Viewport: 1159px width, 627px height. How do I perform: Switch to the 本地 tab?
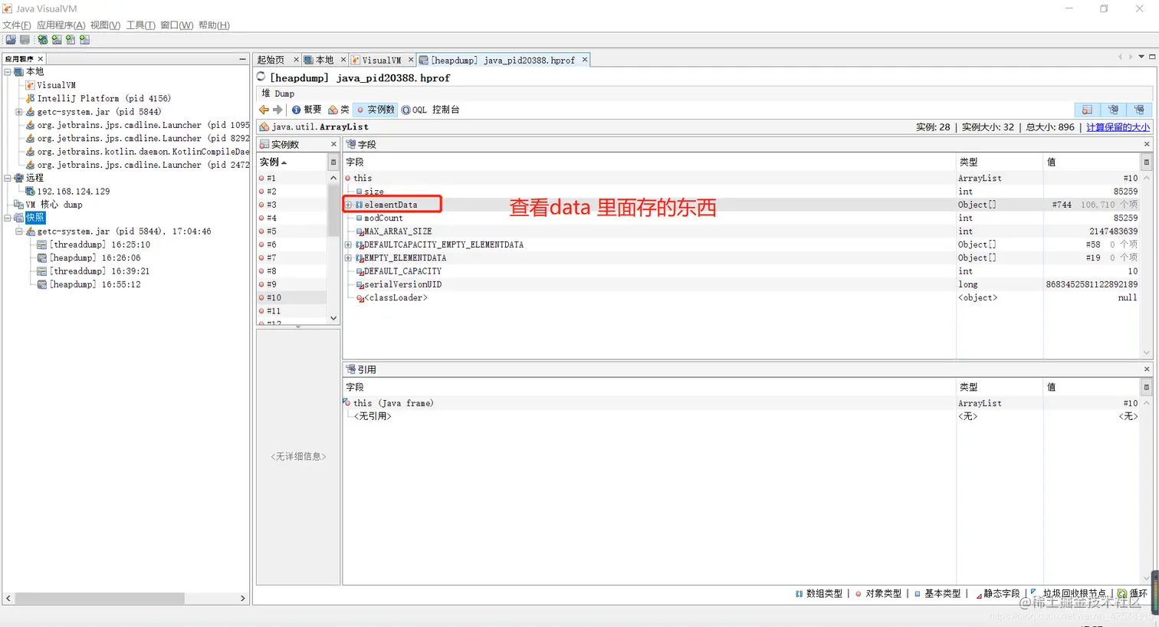coord(324,60)
